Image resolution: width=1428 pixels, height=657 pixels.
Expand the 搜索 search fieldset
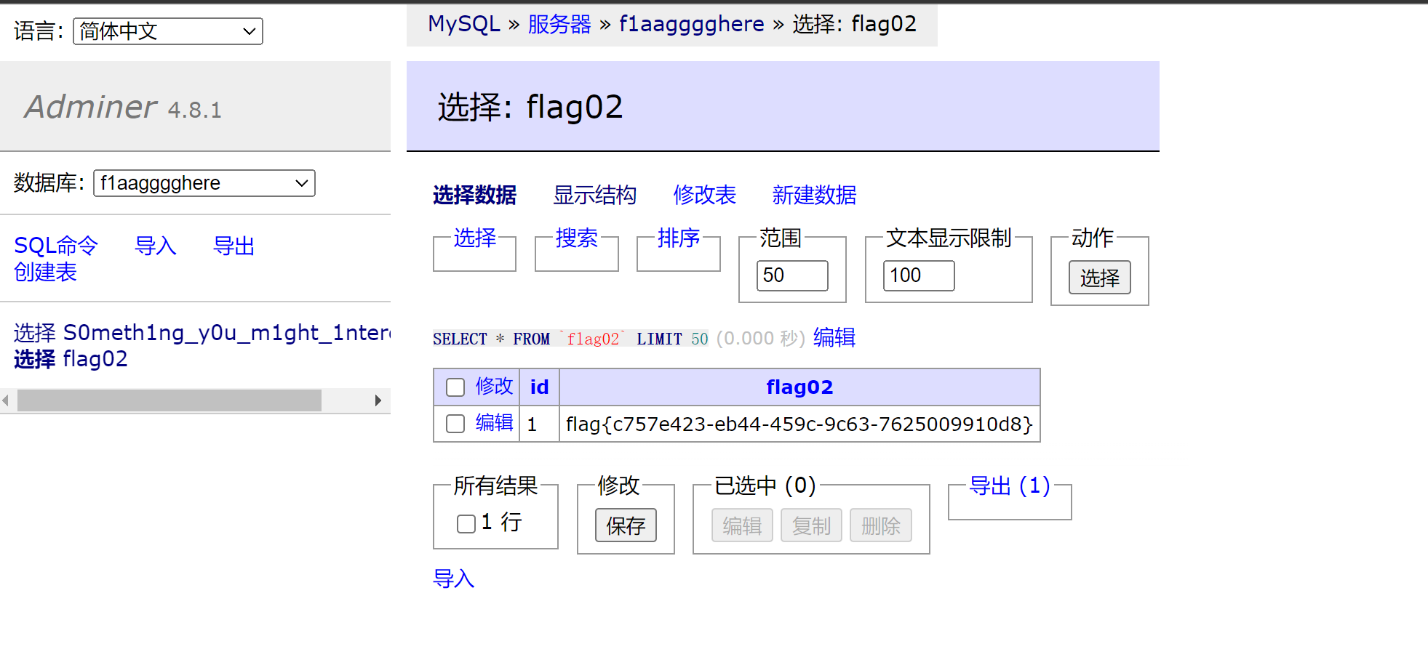[577, 238]
